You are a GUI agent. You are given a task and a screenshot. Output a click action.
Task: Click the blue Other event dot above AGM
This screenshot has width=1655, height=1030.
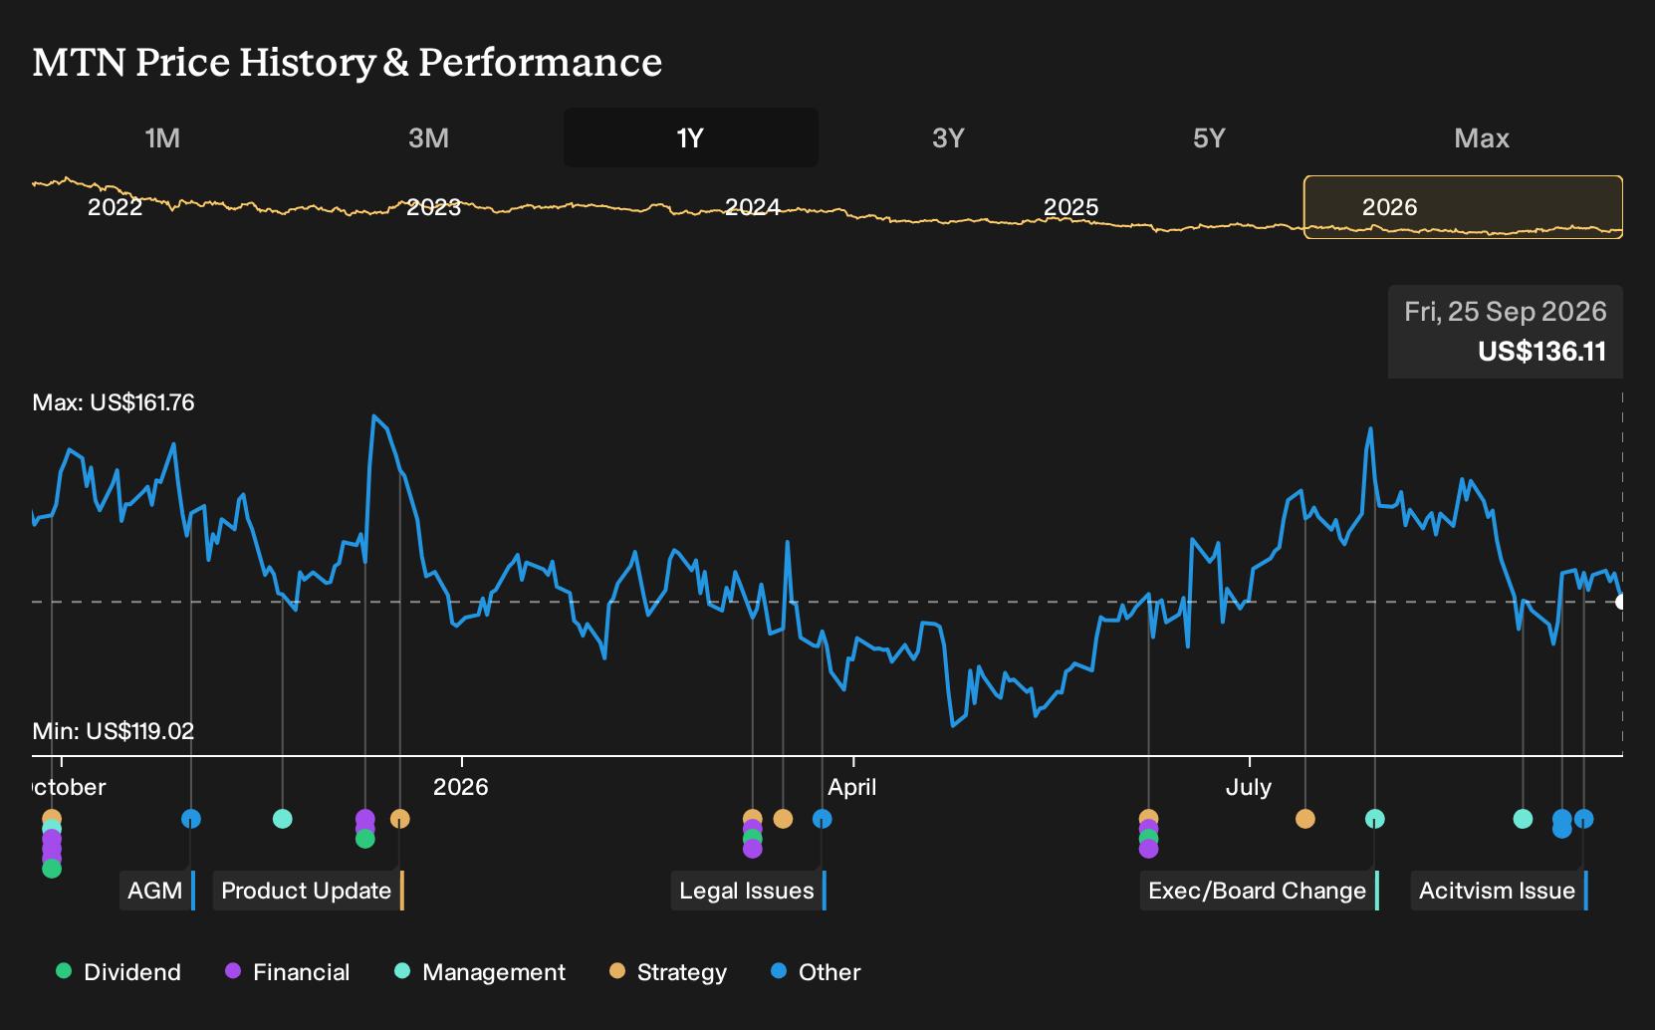coord(191,819)
